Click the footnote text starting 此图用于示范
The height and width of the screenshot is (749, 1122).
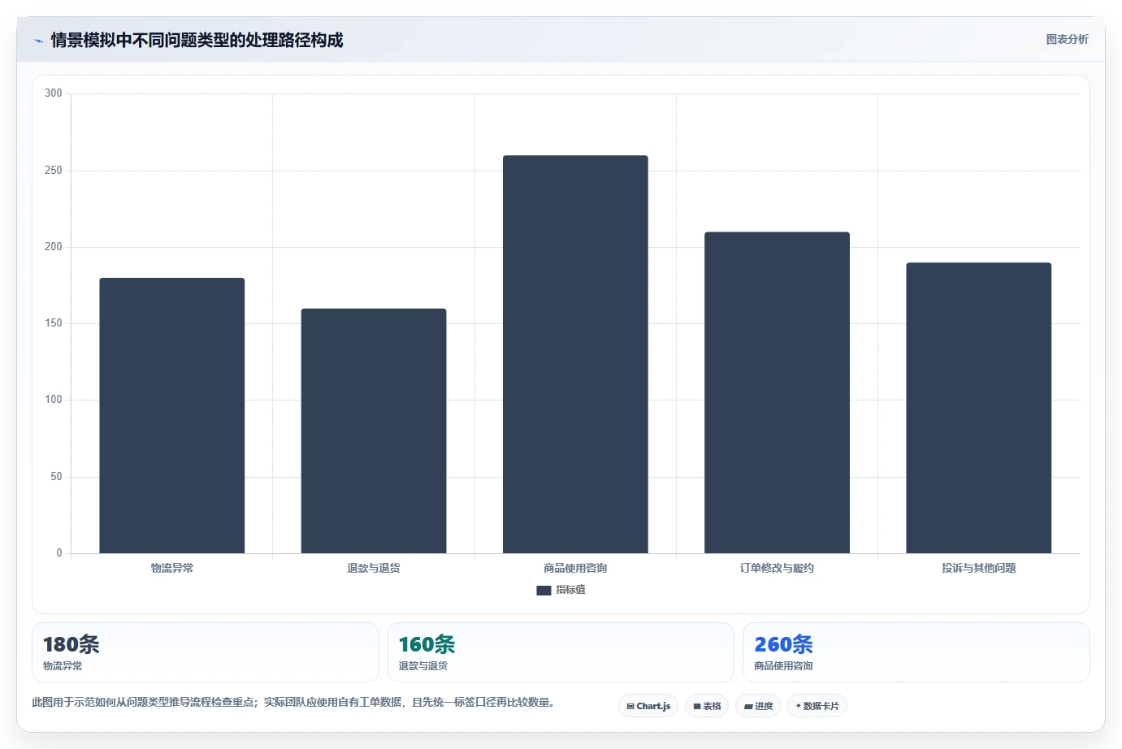point(294,702)
